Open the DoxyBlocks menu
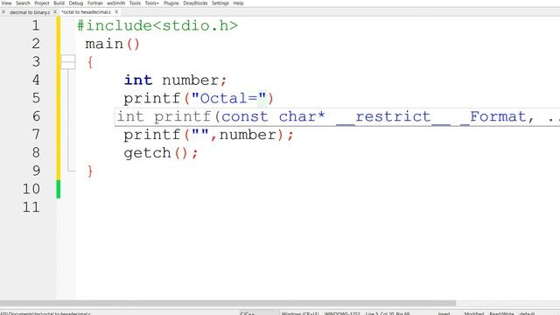Image resolution: width=560 pixels, height=315 pixels. [195, 3]
